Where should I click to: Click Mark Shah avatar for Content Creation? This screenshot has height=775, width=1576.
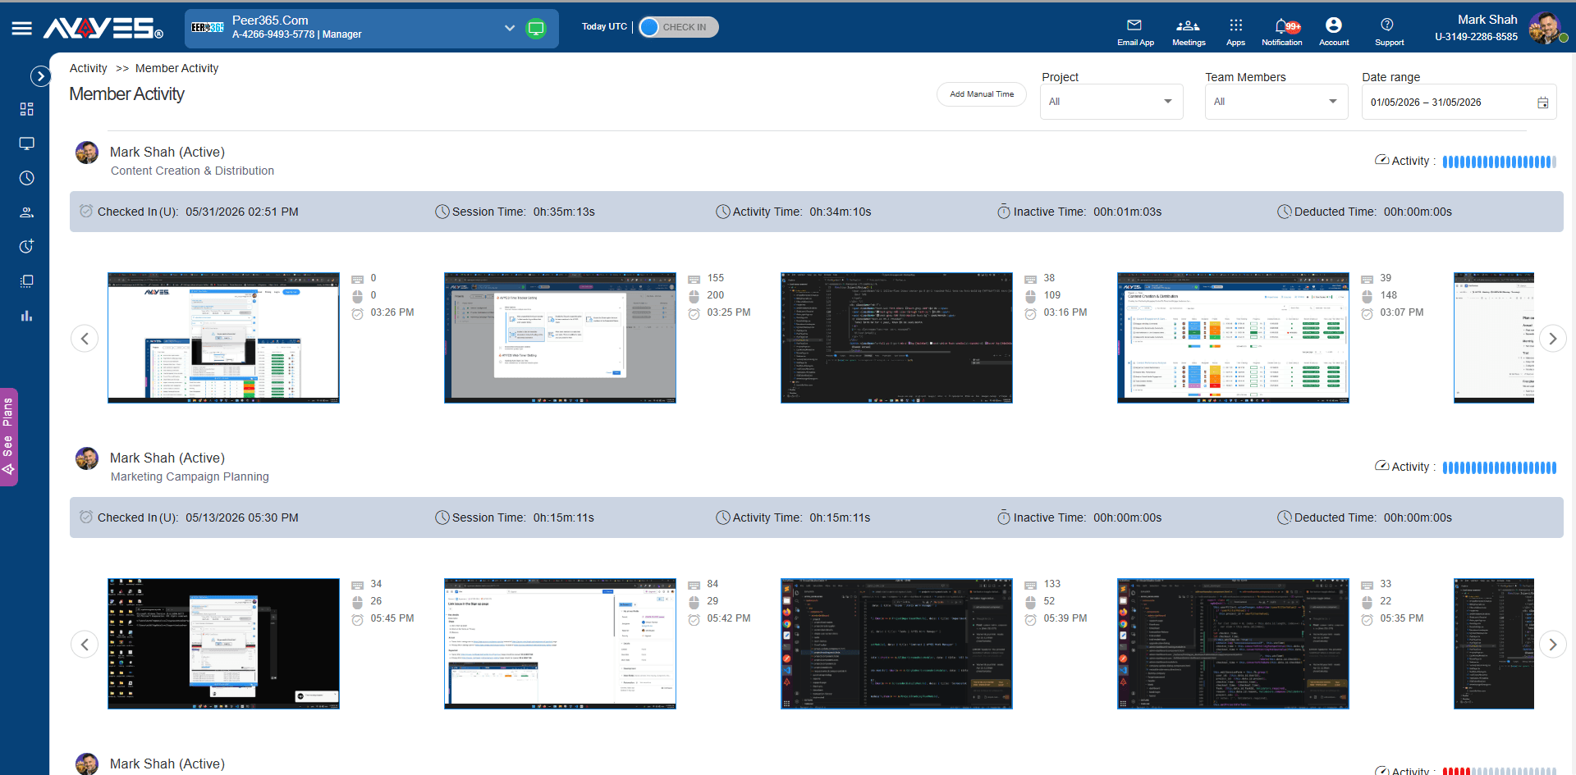[x=87, y=153]
